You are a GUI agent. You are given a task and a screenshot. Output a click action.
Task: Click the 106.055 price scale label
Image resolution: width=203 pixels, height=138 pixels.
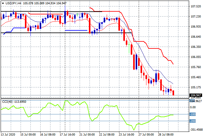point(196,57)
